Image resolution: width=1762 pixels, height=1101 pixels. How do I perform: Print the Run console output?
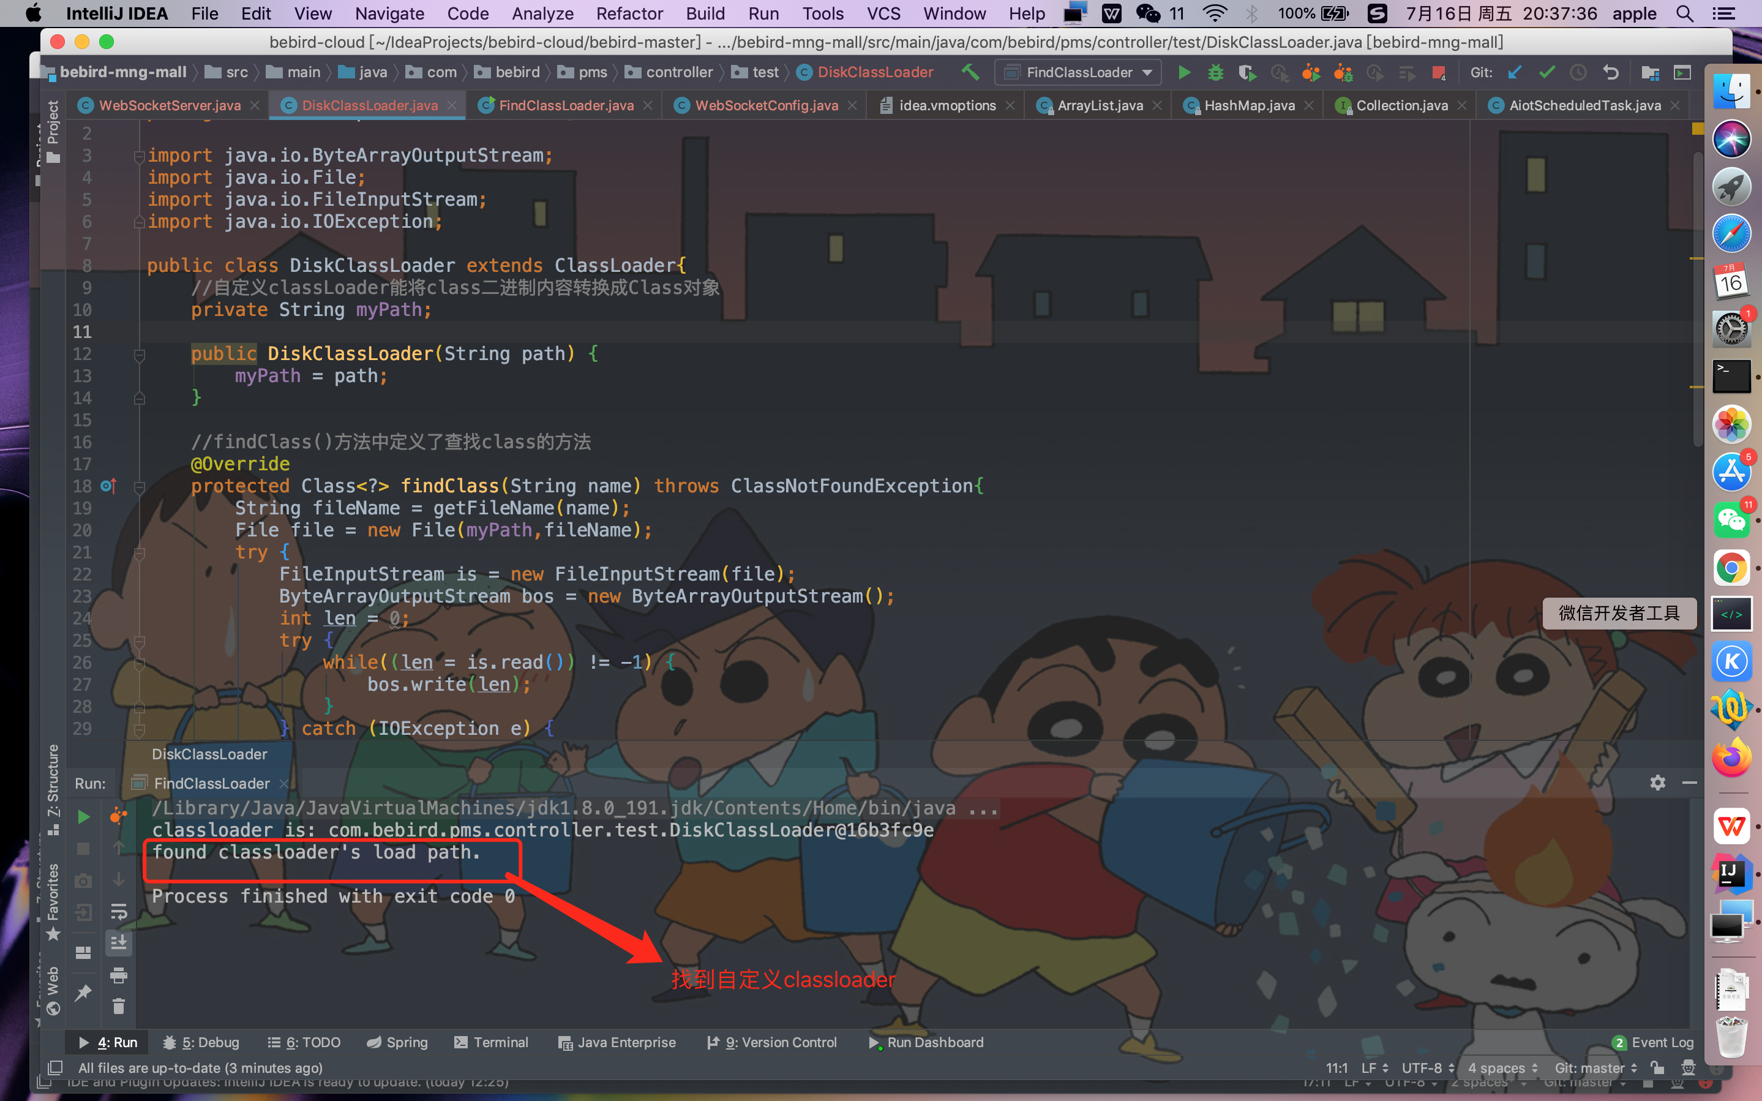pyautogui.click(x=119, y=975)
